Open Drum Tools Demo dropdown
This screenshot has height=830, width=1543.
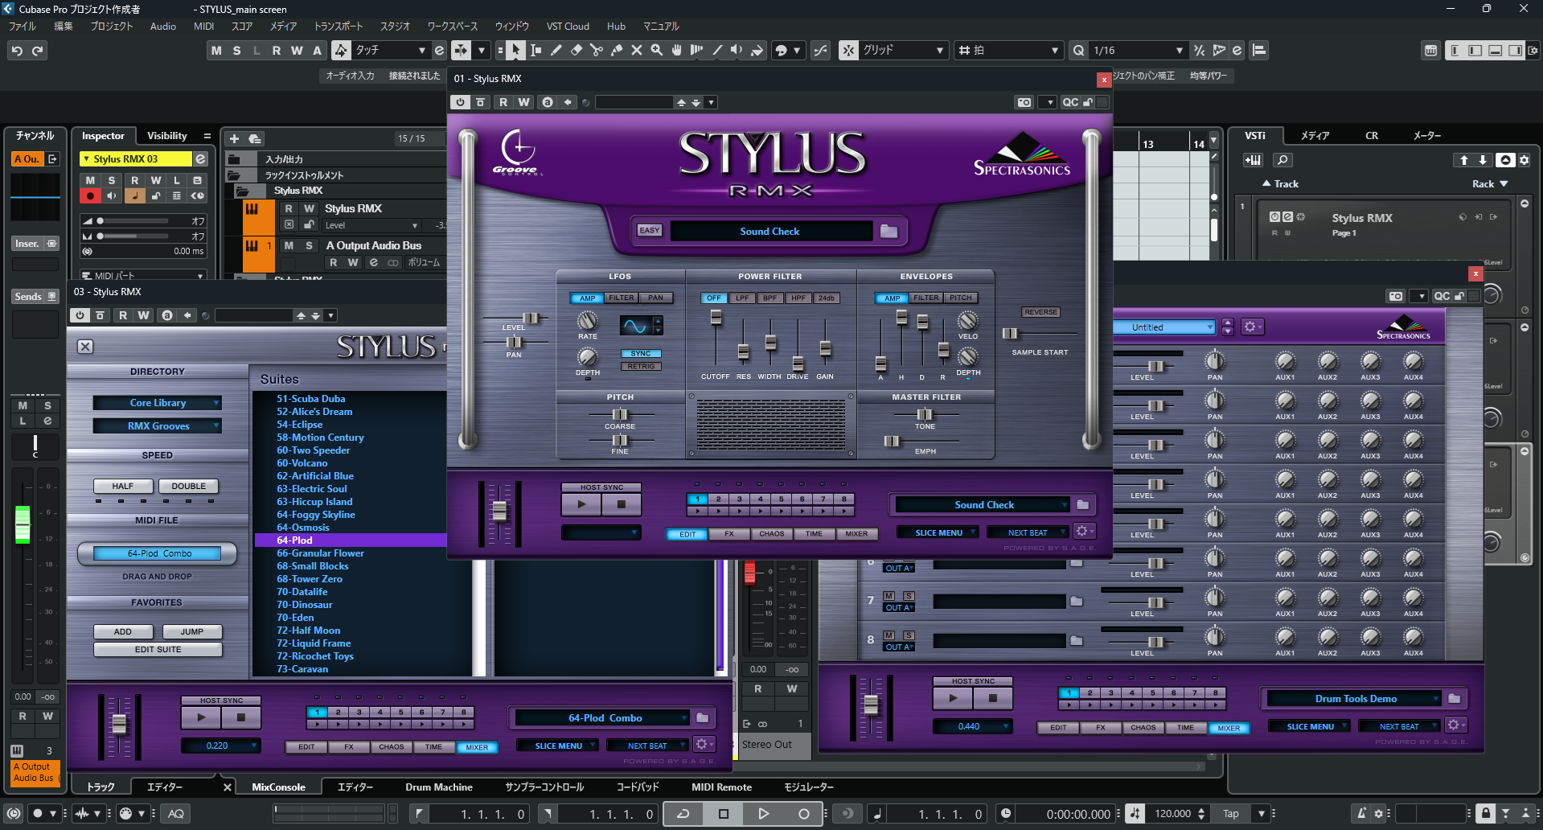[1355, 698]
